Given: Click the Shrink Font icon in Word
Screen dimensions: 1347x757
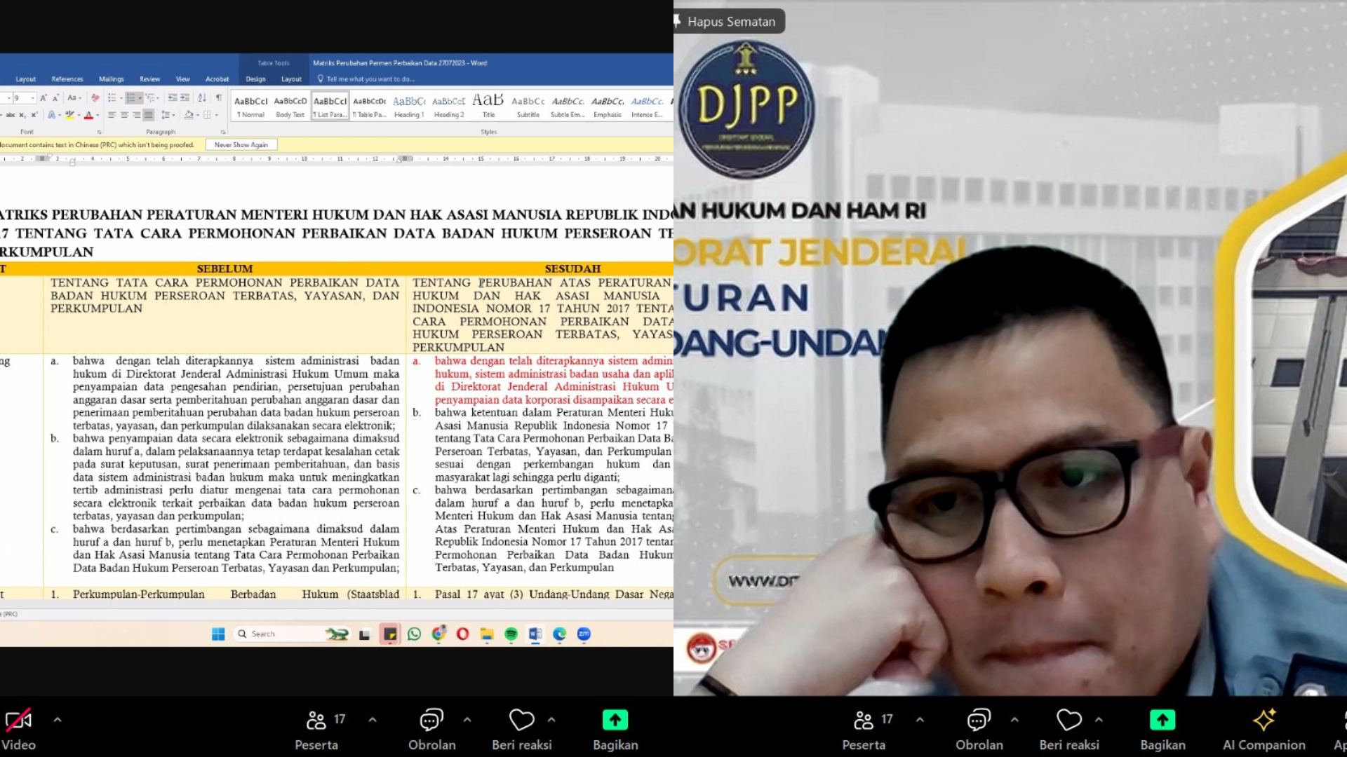Looking at the screenshot, I should 55,98.
